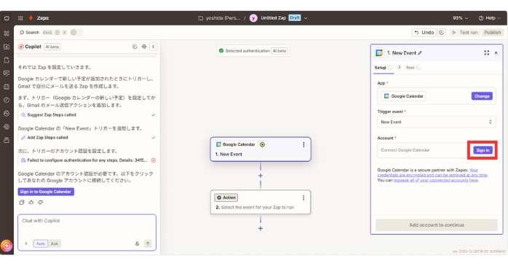The height and width of the screenshot is (266, 508).
Task: Expand the Suggest Zap Steps called row
Action: click(87, 115)
